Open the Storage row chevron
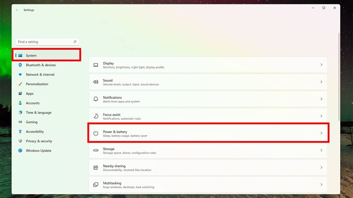The height and width of the screenshot is (198, 353). [x=321, y=150]
